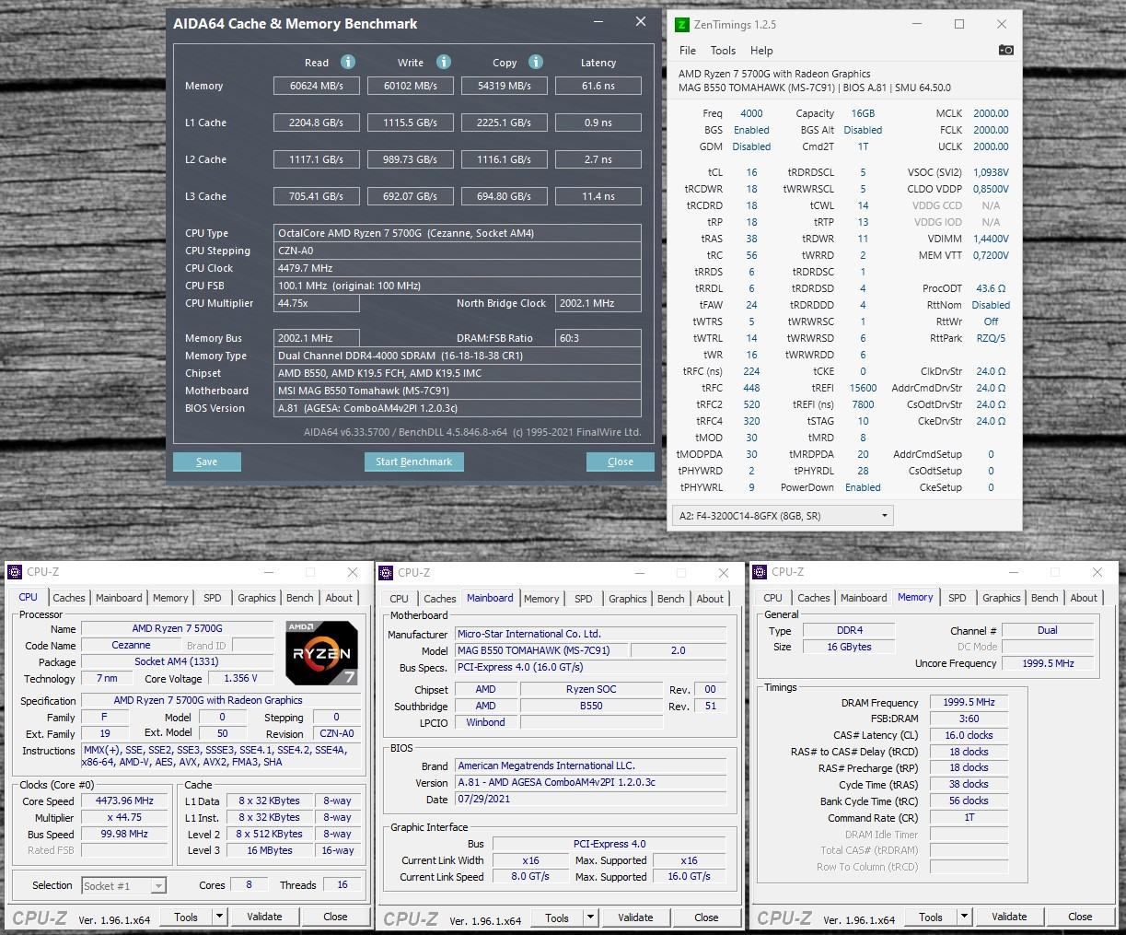
Task: Click Save button in AIDA64 benchmark
Action: pyautogui.click(x=207, y=462)
